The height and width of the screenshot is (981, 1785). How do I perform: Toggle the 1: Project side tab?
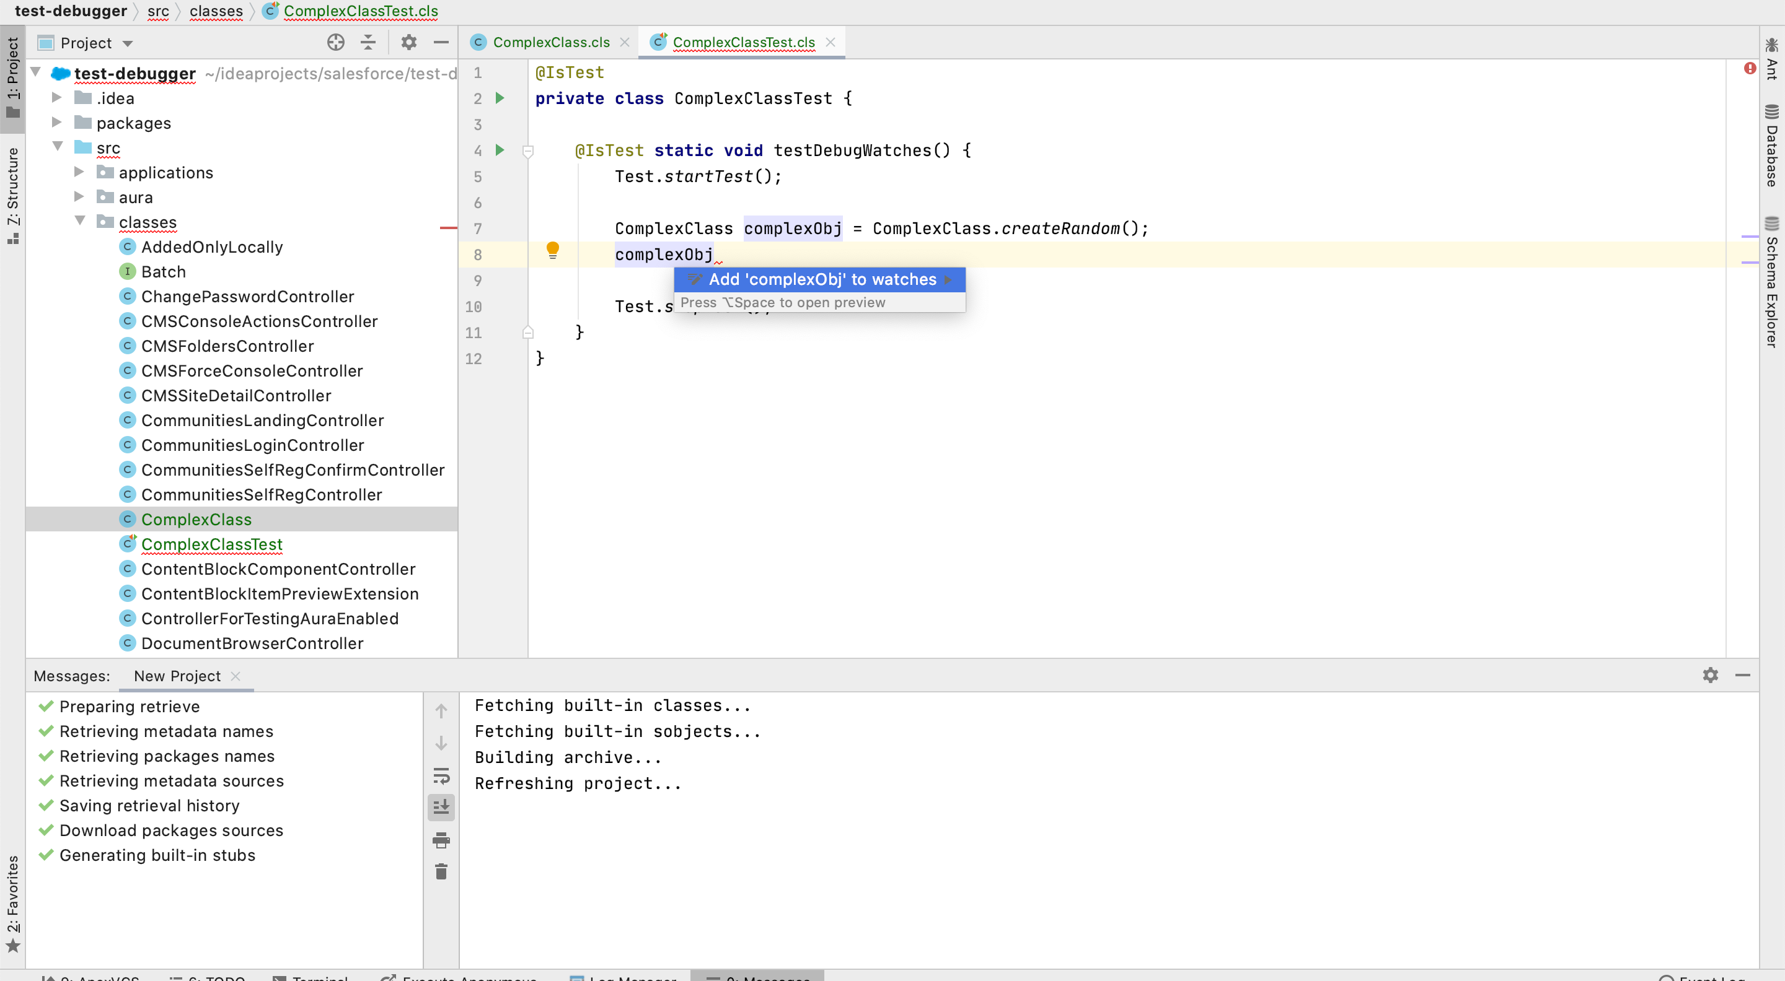[x=12, y=78]
